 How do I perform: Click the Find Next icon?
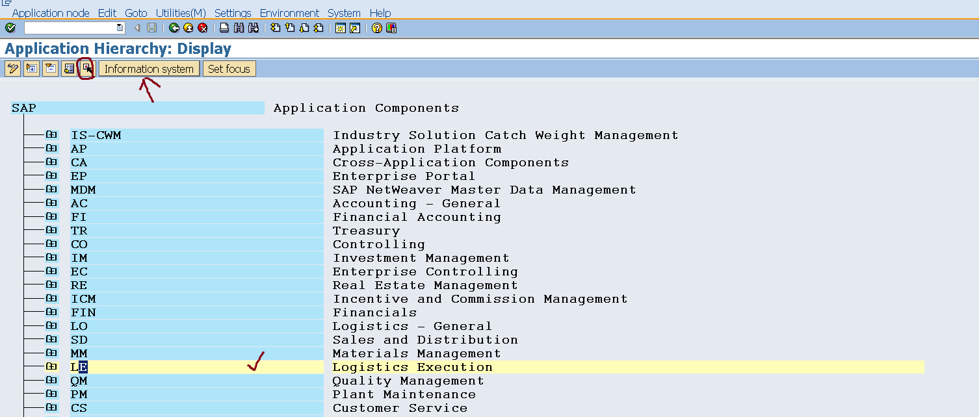click(254, 28)
